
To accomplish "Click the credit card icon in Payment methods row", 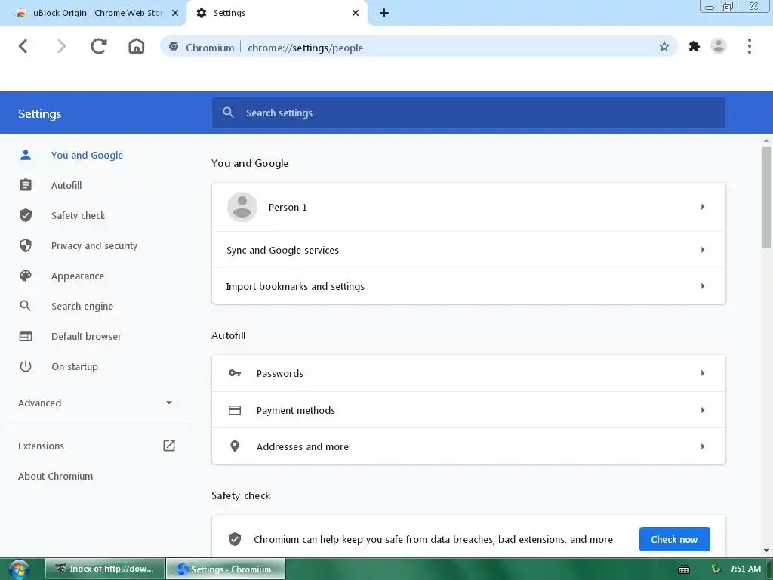I will (x=235, y=410).
